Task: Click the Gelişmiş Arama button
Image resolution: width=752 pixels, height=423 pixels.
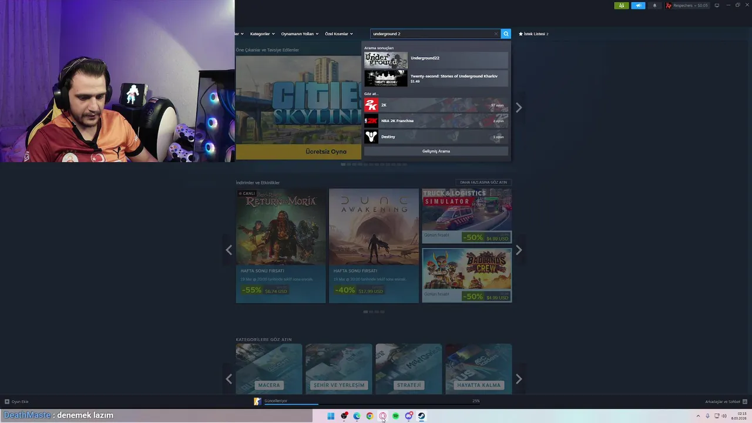Action: (x=436, y=151)
